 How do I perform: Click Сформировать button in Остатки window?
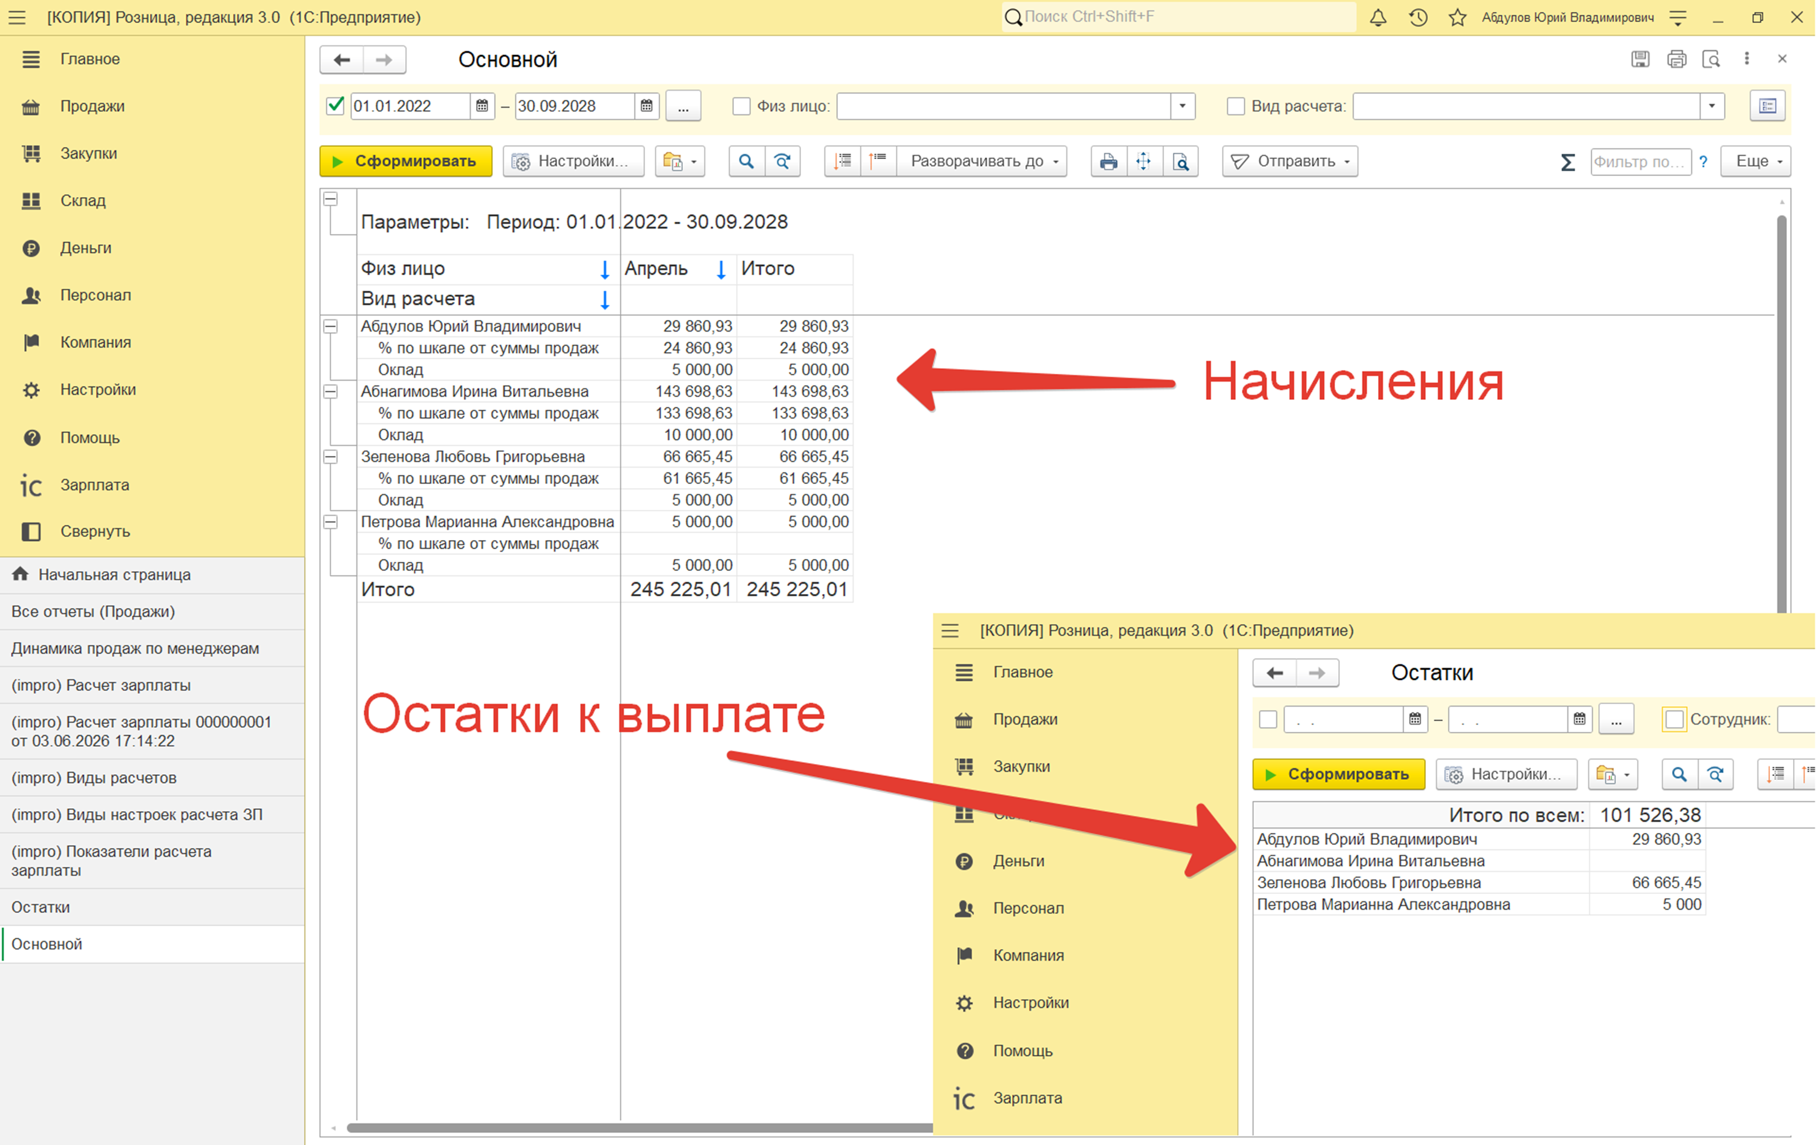pos(1339,774)
